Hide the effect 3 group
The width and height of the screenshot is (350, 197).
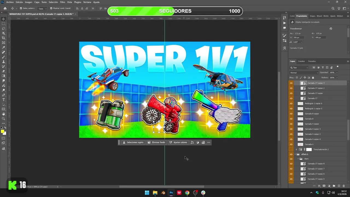[x=291, y=154]
